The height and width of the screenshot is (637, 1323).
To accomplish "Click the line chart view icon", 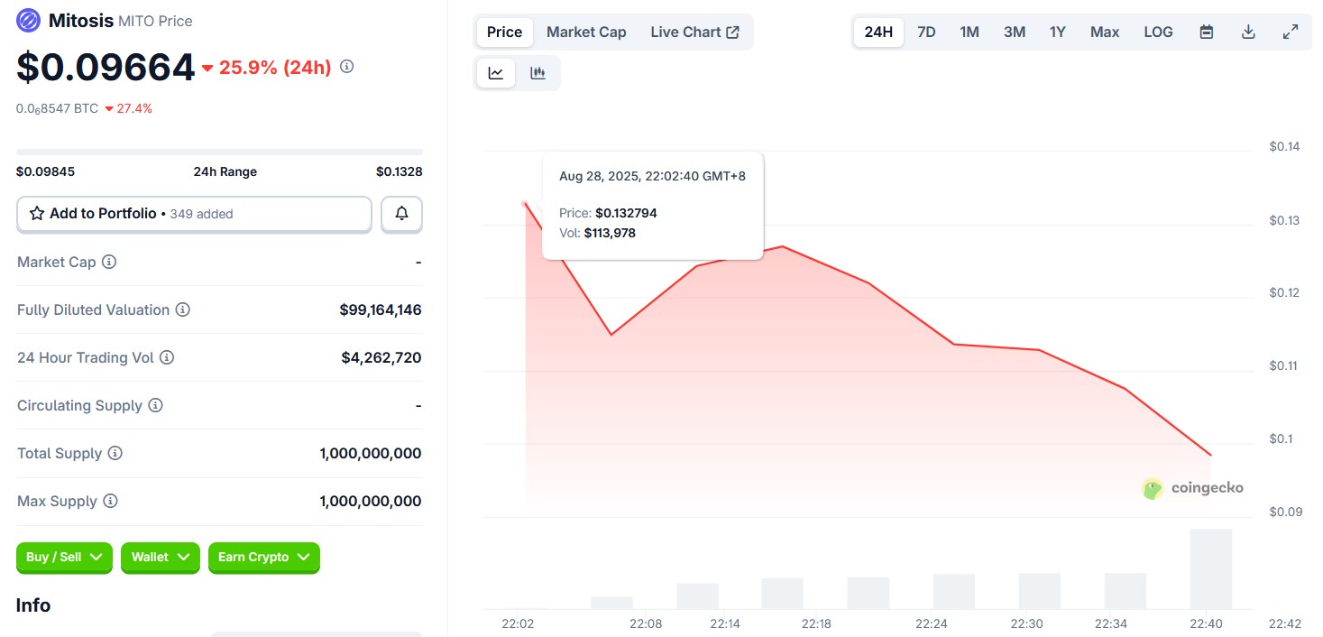I will (x=496, y=73).
